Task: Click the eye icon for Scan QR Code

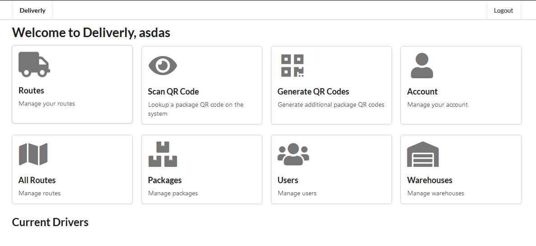Action: pos(163,66)
